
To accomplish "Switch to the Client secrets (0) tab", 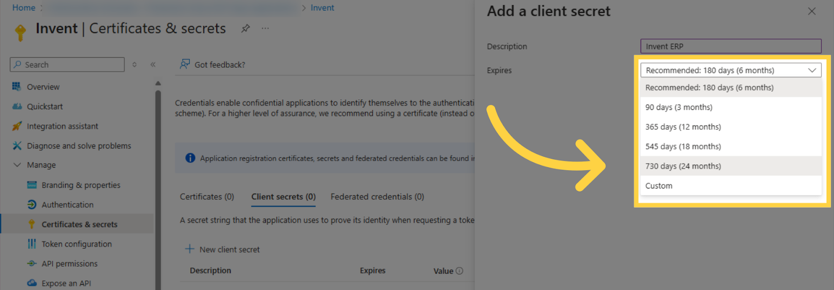I will [284, 197].
